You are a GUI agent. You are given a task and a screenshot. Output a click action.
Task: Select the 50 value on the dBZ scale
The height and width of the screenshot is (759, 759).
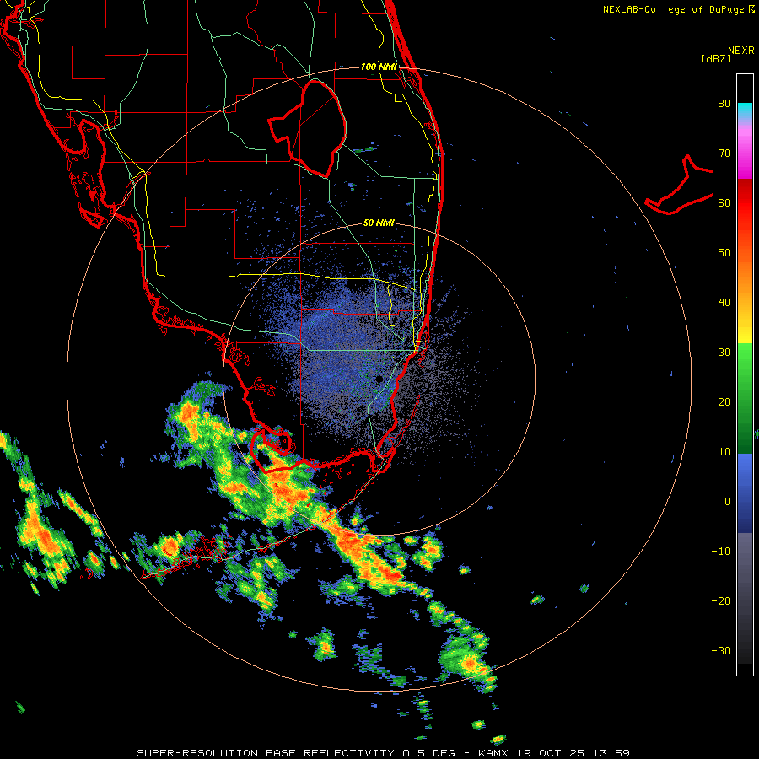coord(724,253)
